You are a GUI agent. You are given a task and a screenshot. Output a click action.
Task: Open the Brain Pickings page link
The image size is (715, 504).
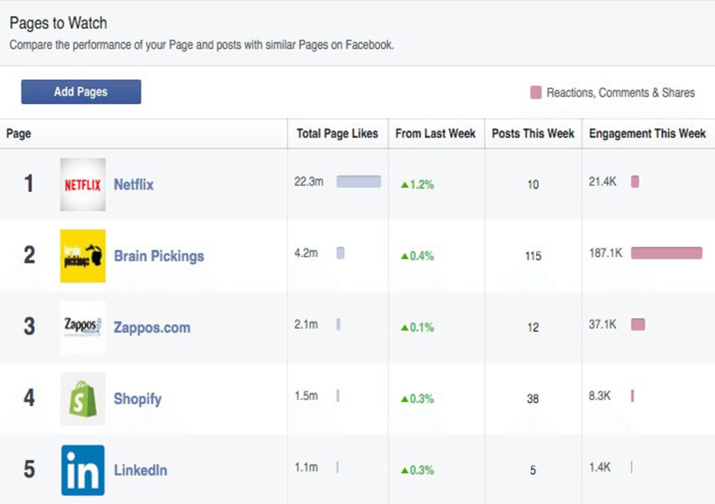159,256
